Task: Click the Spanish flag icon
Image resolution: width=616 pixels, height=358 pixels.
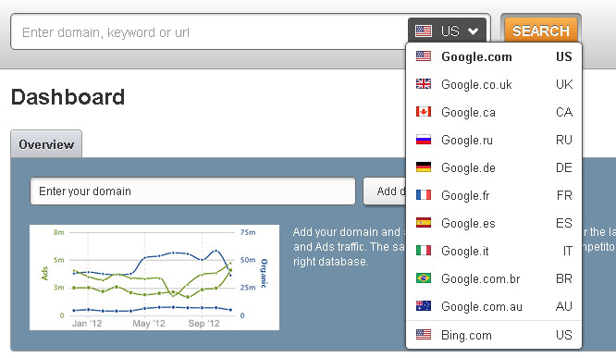Action: click(x=424, y=223)
